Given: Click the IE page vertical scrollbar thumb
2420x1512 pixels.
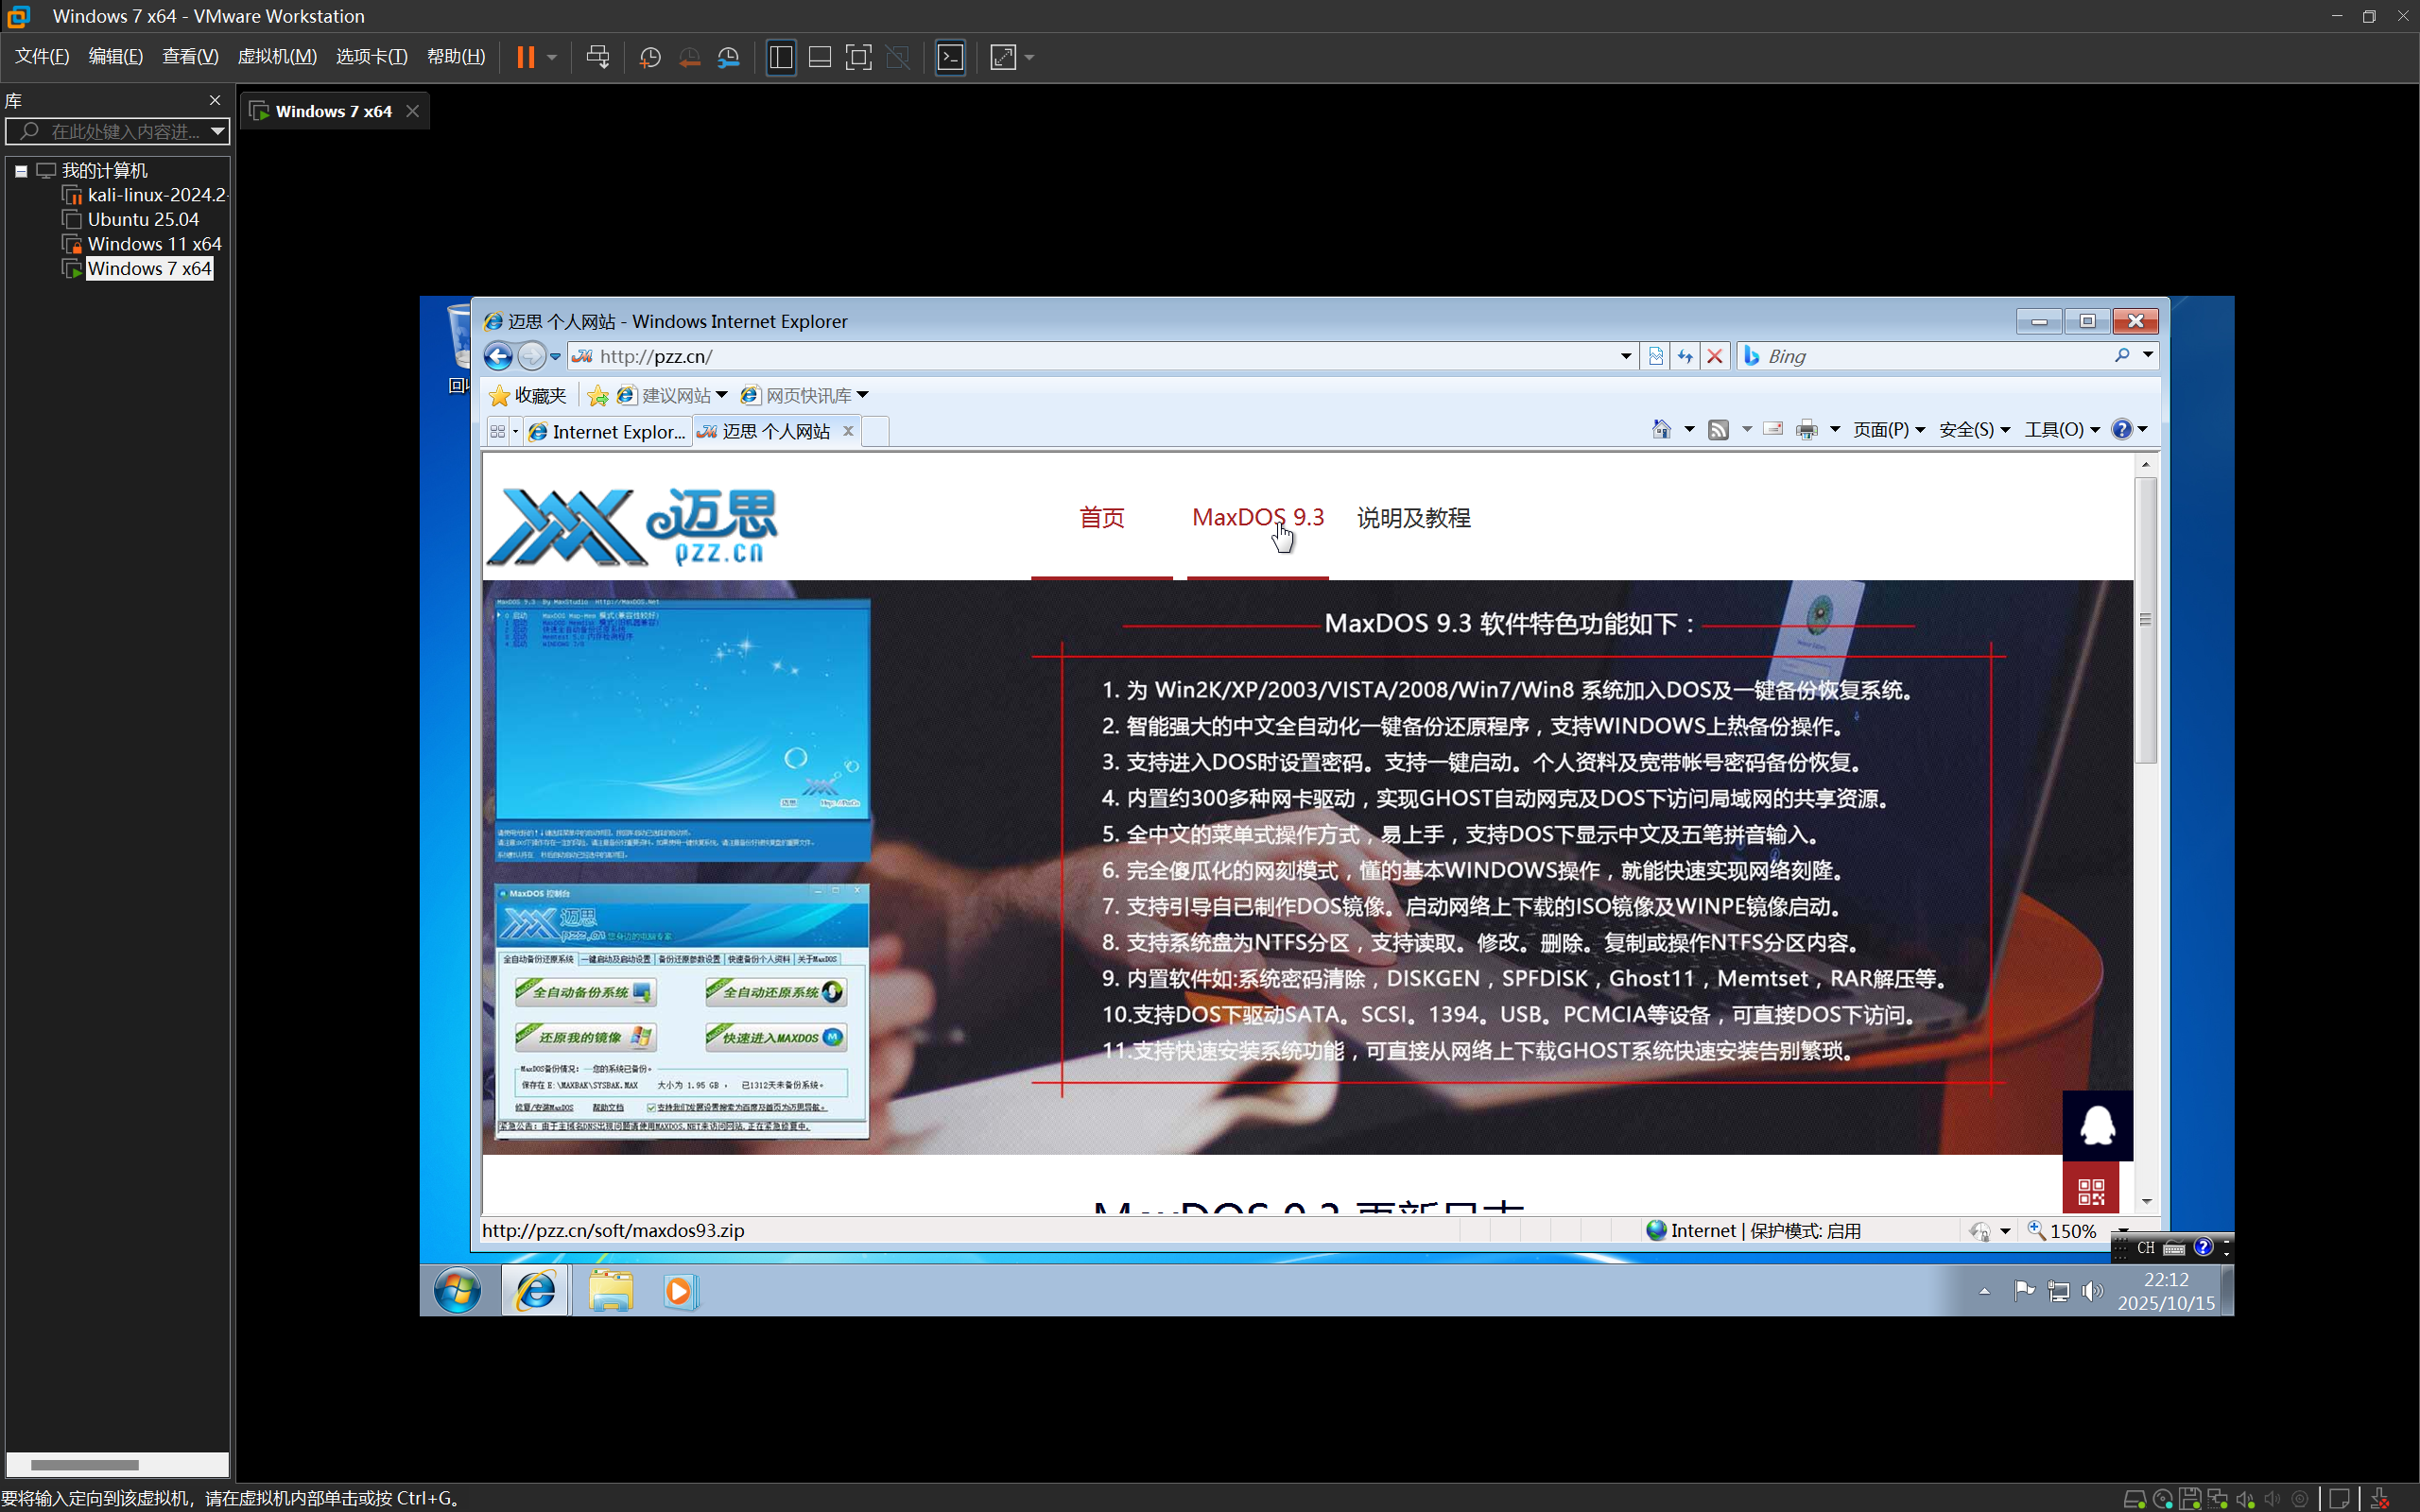Looking at the screenshot, I should click(x=2145, y=620).
